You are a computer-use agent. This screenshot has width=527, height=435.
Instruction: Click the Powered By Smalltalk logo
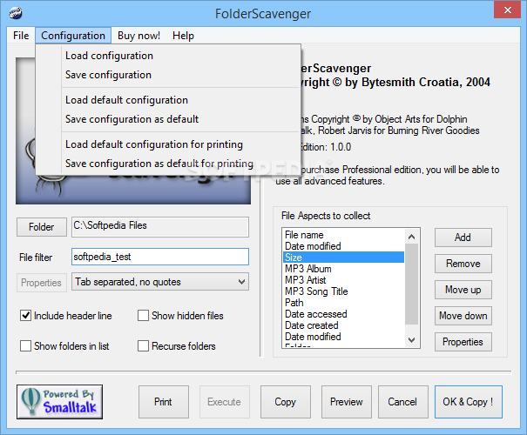click(x=60, y=402)
